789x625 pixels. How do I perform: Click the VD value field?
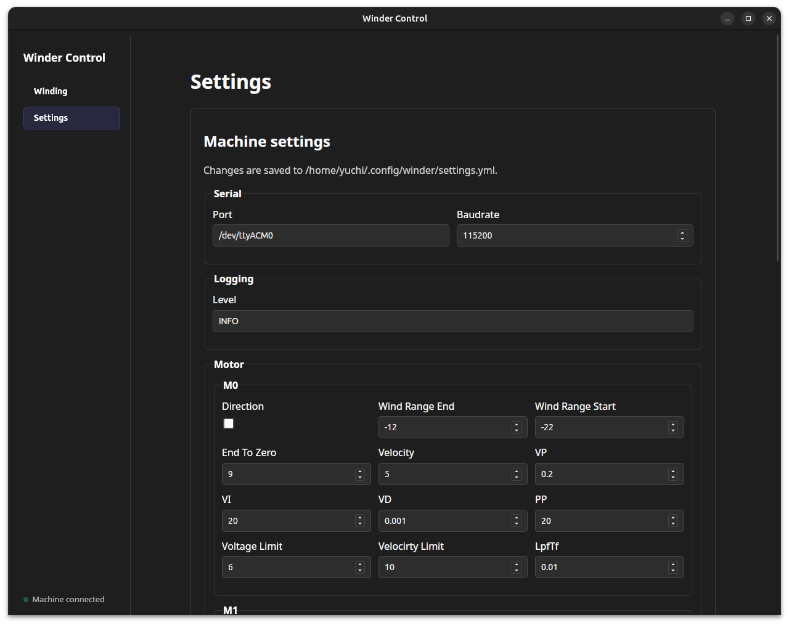pos(452,521)
